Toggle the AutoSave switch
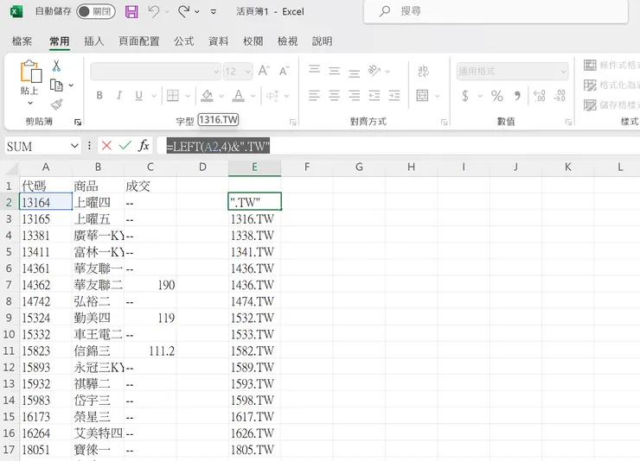640x461 pixels. pyautogui.click(x=95, y=12)
